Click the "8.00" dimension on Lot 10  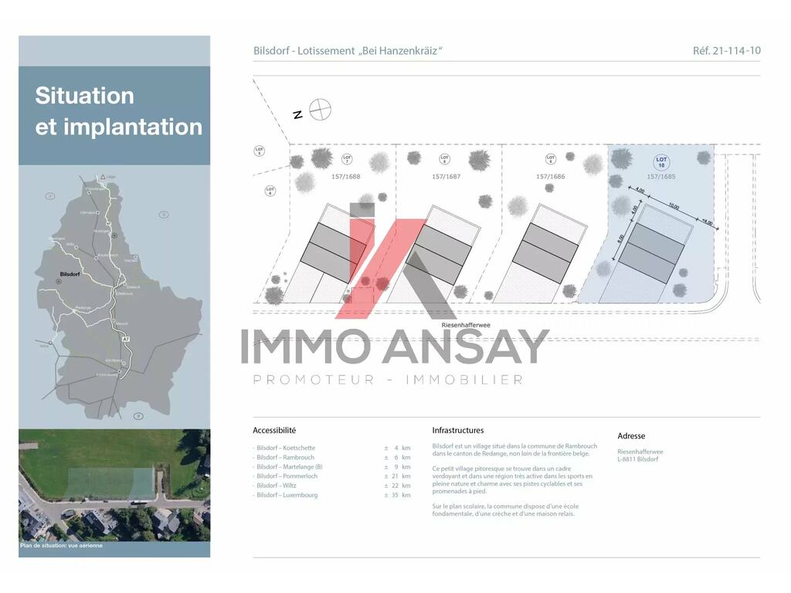click(621, 240)
